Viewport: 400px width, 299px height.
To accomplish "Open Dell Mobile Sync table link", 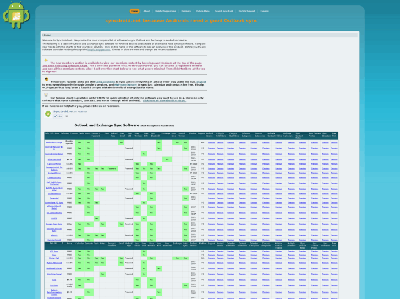I will 54,183.
